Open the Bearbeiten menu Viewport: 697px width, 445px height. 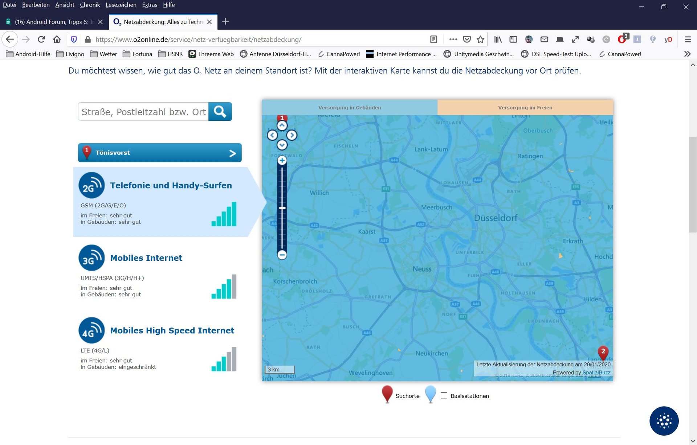tap(36, 5)
